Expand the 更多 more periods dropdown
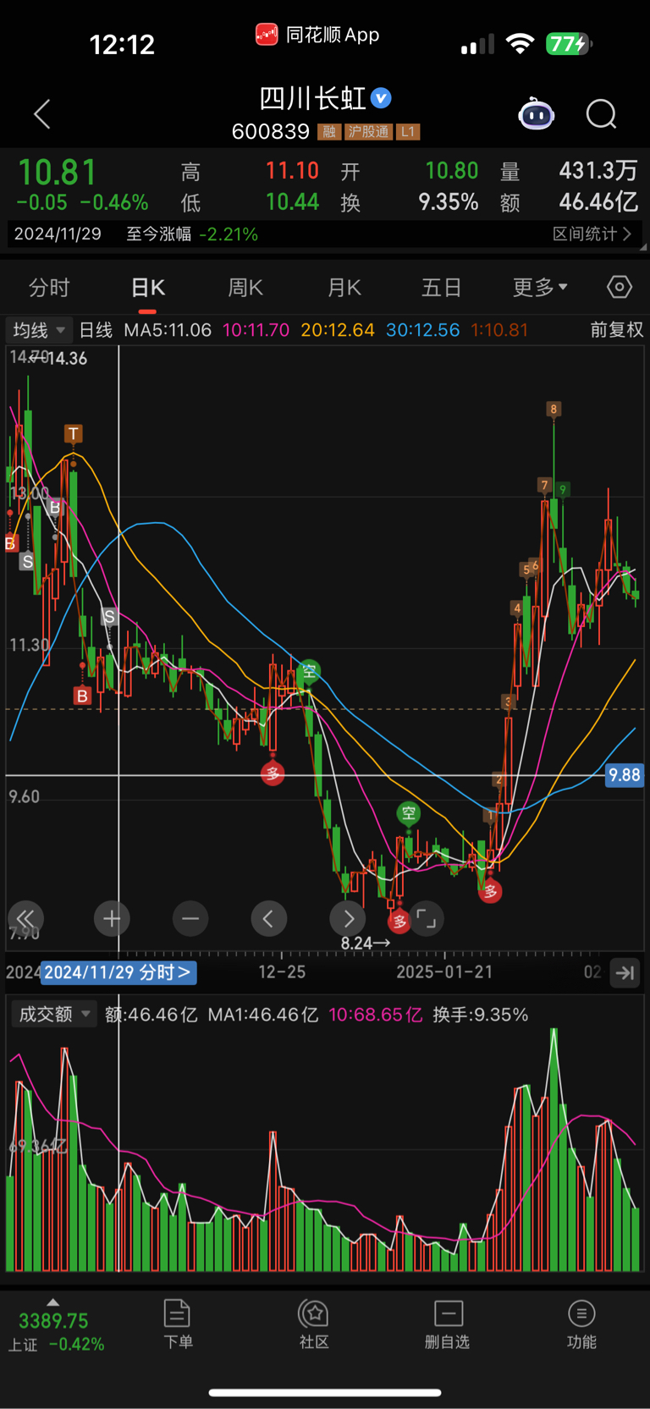 tap(540, 288)
